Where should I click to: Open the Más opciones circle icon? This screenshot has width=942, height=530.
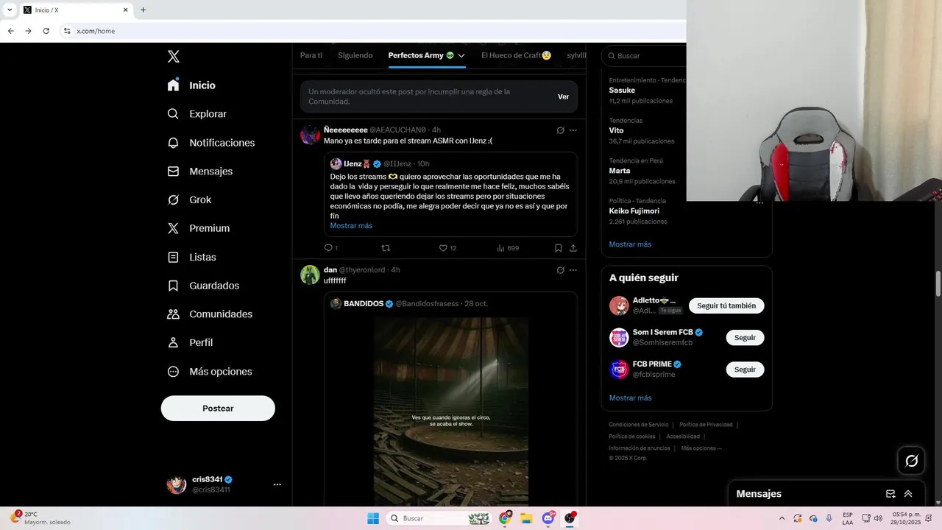(173, 372)
